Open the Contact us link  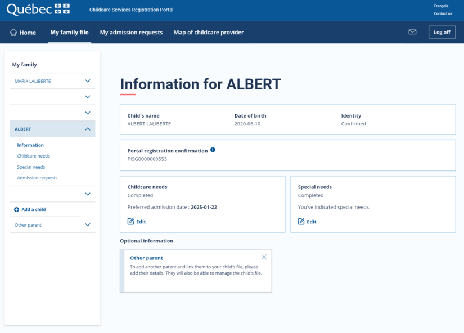[443, 13]
